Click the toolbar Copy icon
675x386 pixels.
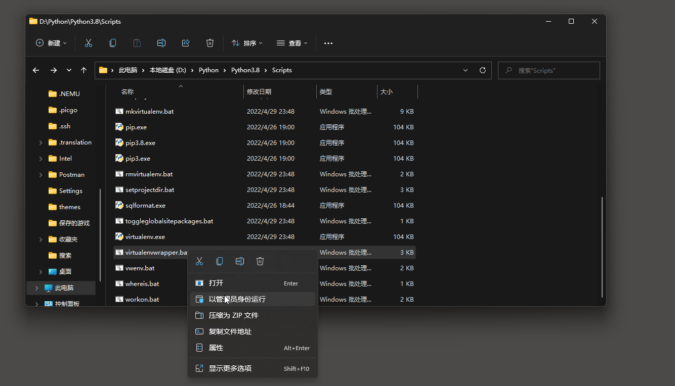[113, 43]
